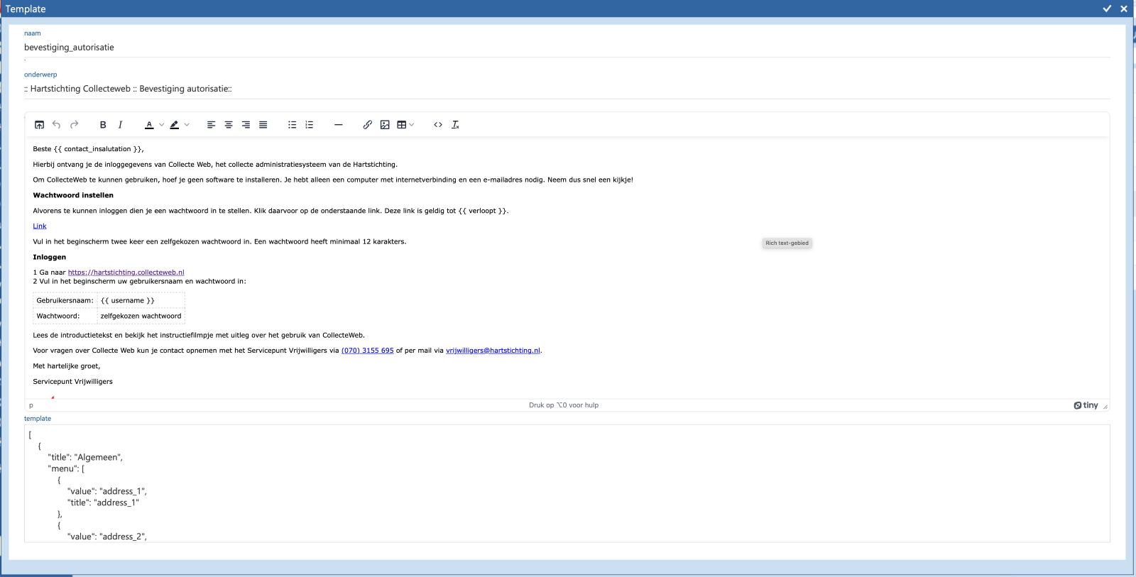Image resolution: width=1136 pixels, height=577 pixels.
Task: Open the blue 'Link' hyperlink
Action: [40, 226]
